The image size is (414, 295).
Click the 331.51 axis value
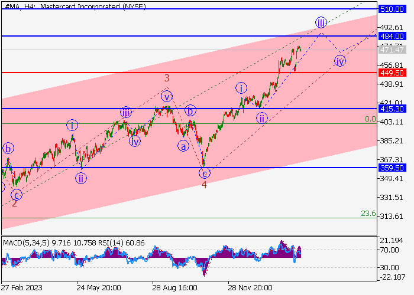pyautogui.click(x=392, y=198)
